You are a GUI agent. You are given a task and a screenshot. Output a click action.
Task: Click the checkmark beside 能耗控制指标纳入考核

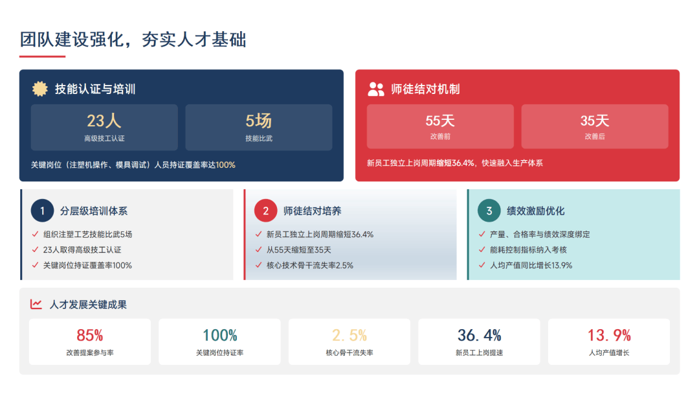pos(482,249)
